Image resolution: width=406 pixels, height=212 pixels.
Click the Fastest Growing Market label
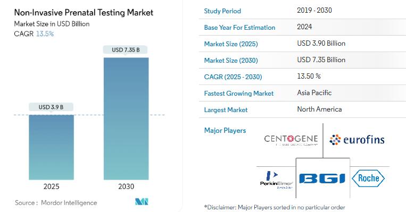pos(239,94)
